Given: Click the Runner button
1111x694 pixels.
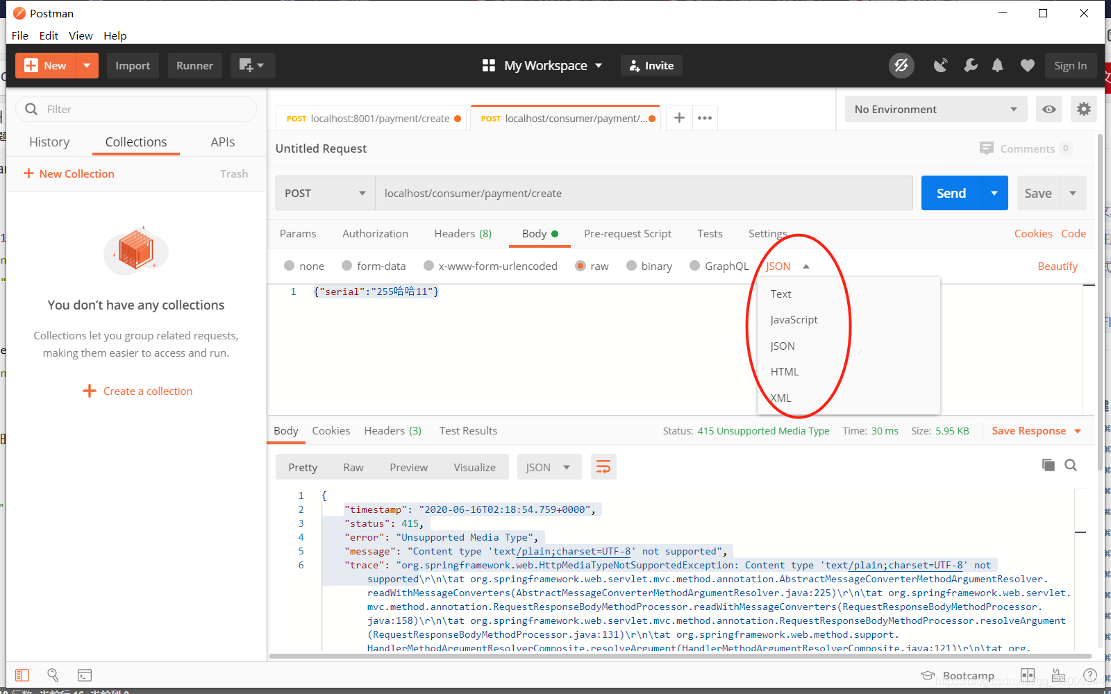Looking at the screenshot, I should (194, 65).
